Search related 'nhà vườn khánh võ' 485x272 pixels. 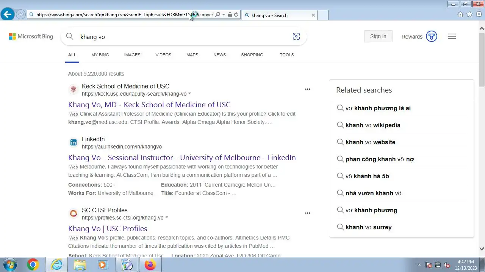402,193
